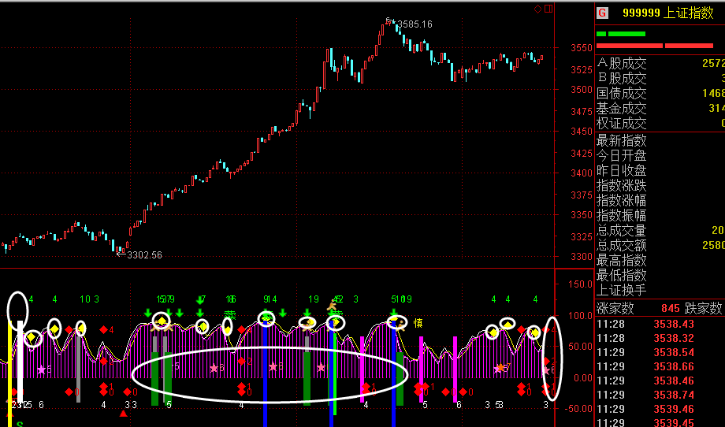Select the 国债成交 row
The width and height of the screenshot is (725, 427).
point(622,93)
